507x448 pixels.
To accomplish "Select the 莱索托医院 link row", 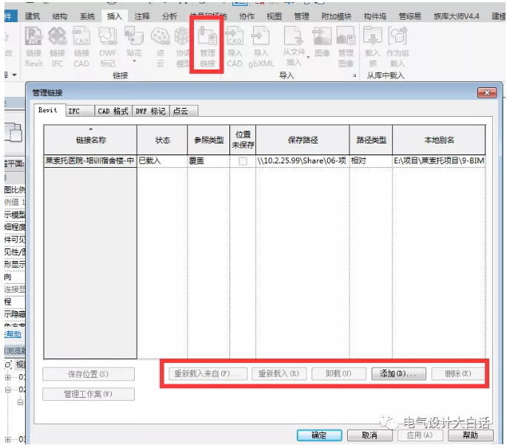I will tap(90, 160).
